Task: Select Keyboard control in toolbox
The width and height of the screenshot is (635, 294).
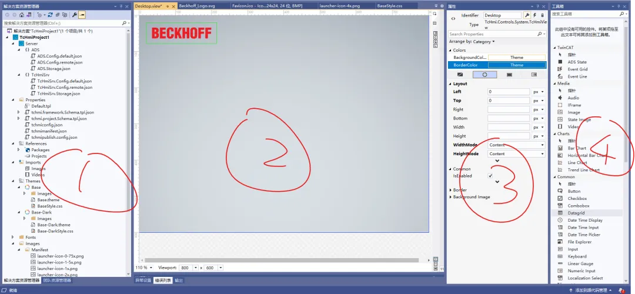Action: point(577,256)
